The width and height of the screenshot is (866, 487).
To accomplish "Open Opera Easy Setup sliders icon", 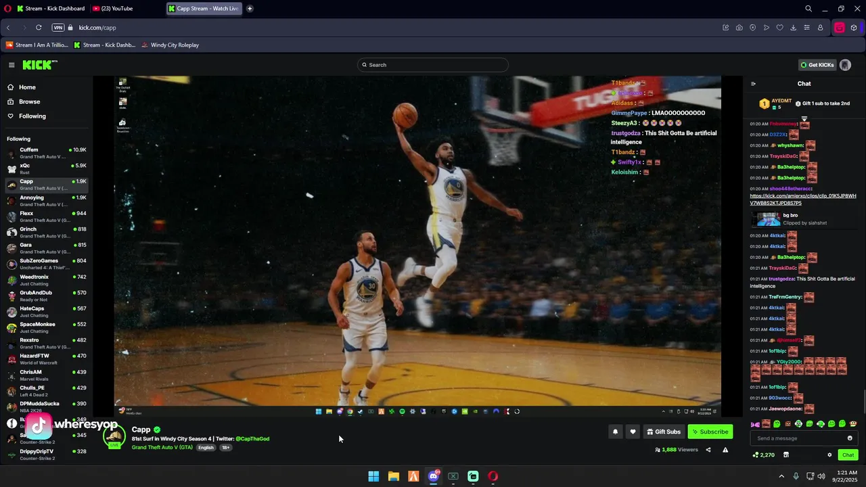I will (806, 28).
